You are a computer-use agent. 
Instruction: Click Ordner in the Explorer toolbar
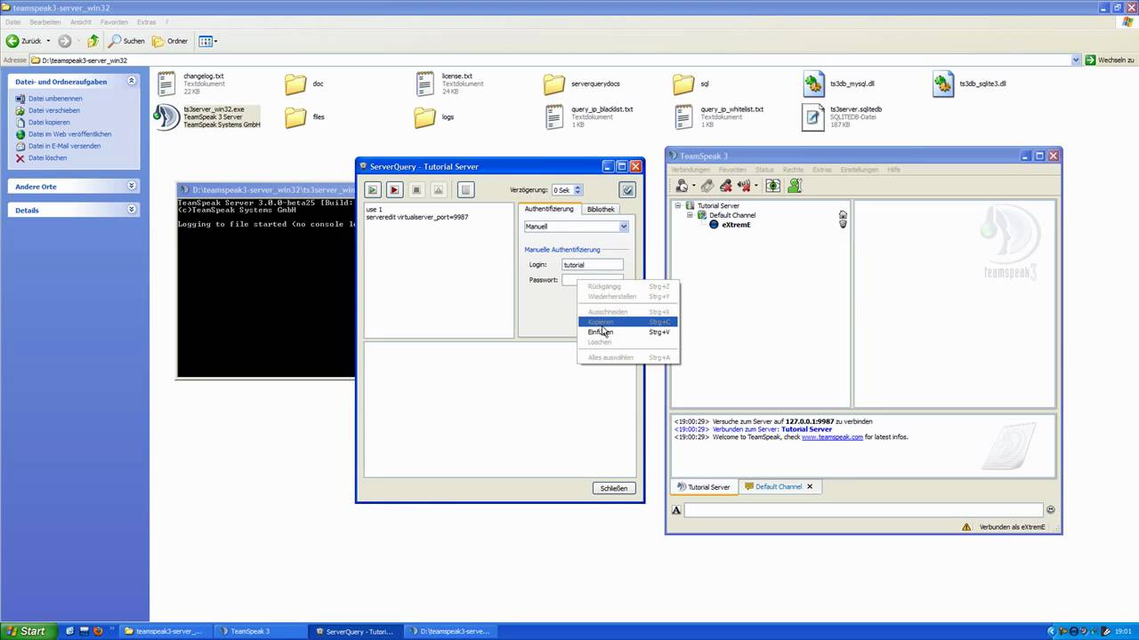tap(170, 41)
